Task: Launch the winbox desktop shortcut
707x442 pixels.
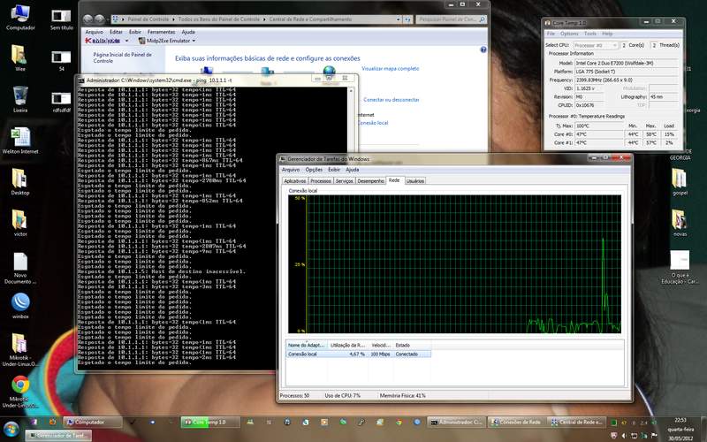Action: pos(20,305)
